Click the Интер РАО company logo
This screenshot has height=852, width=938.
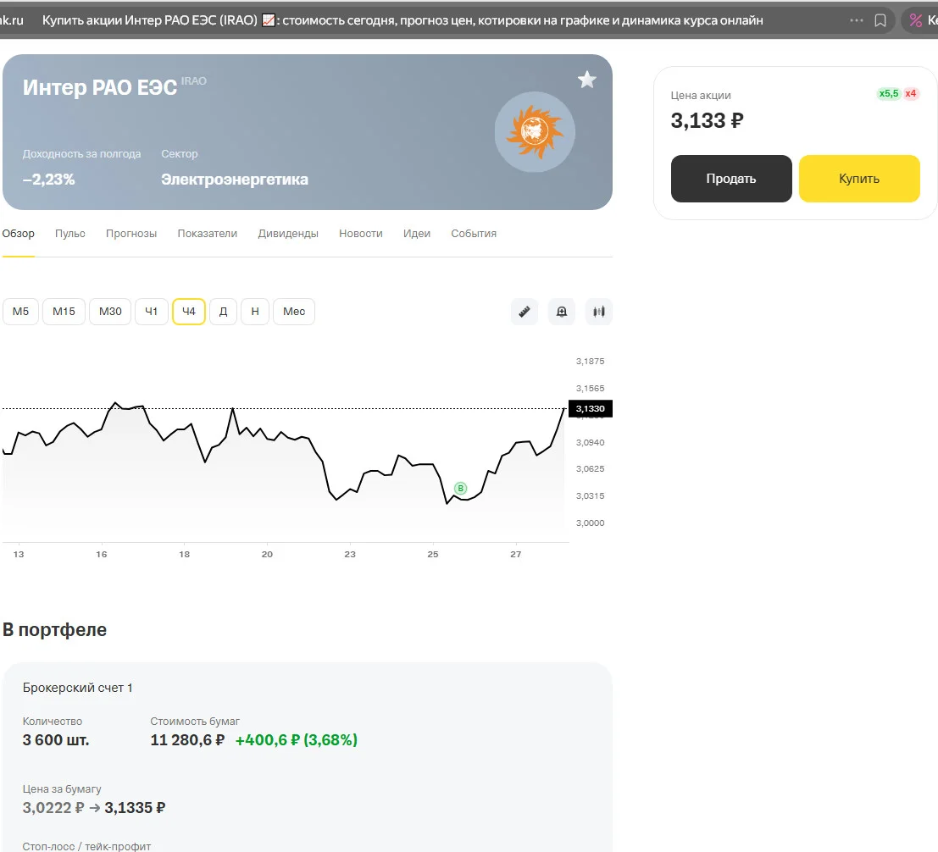pos(535,132)
